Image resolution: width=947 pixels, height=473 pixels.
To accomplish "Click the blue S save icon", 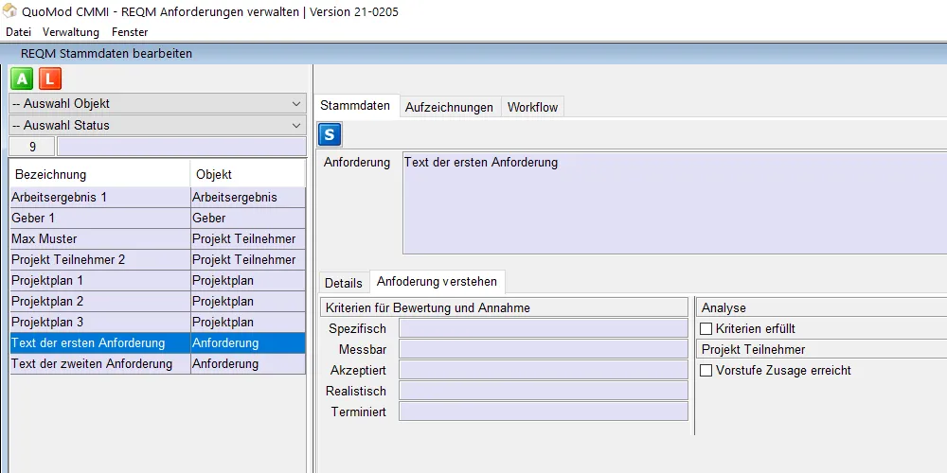I will [330, 134].
